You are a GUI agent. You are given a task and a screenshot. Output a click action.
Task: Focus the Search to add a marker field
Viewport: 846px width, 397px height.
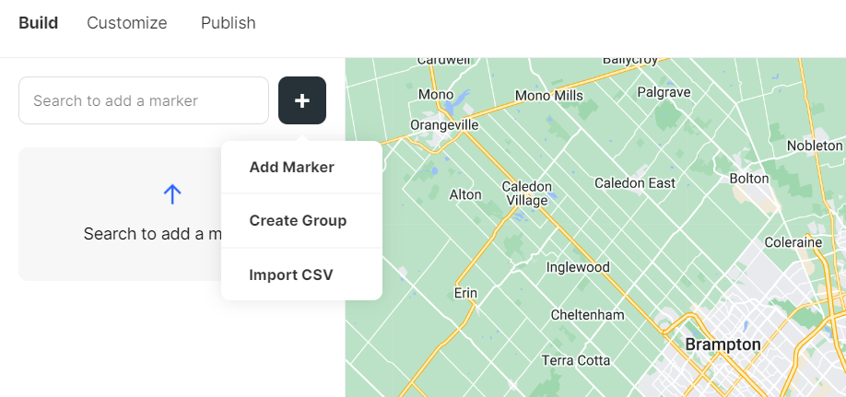coord(144,100)
